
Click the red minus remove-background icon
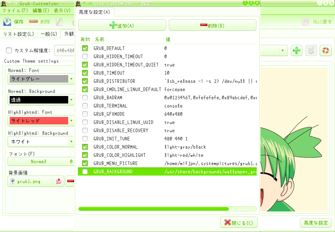[70, 181]
